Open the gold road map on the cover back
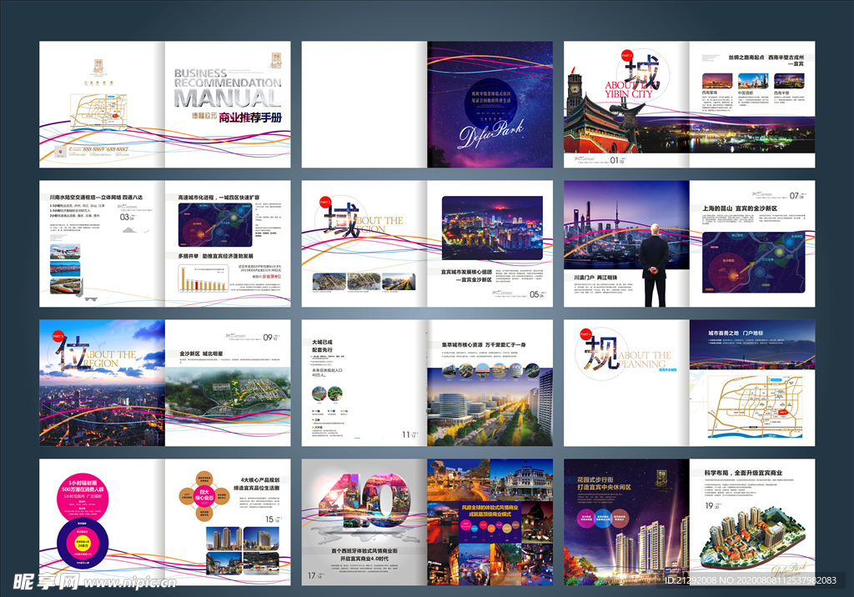854x597 pixels. coord(98,113)
